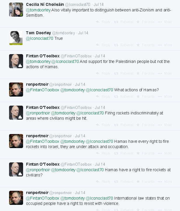The height and width of the screenshot is (211, 180).
Task: Open More menu on "Firing rockets indiscriminately" tweet
Action: (165, 125)
